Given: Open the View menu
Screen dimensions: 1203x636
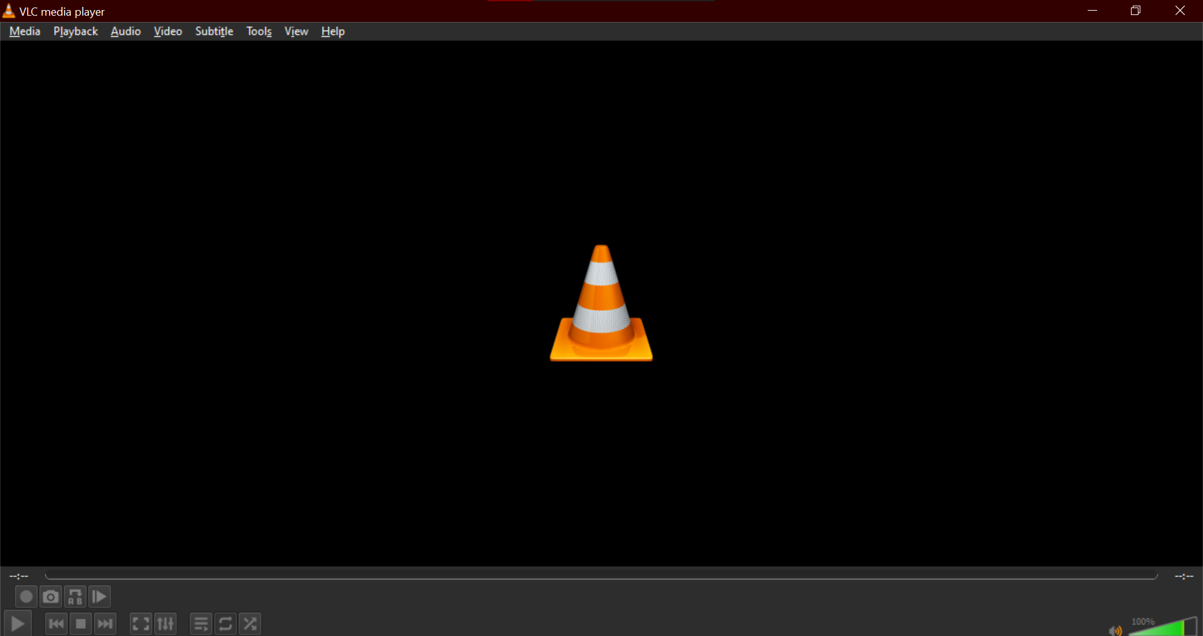Looking at the screenshot, I should [296, 31].
